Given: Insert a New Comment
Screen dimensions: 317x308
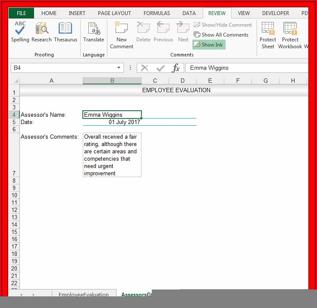Looking at the screenshot, I should (x=122, y=34).
